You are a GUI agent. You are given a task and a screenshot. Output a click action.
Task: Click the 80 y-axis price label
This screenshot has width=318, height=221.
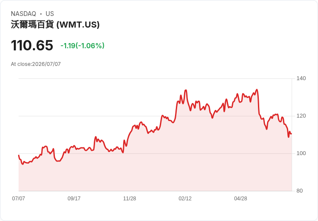click(299, 191)
